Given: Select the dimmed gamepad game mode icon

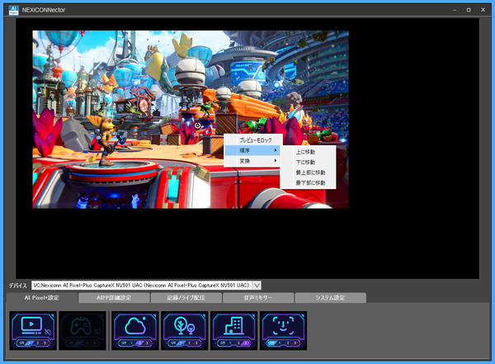Looking at the screenshot, I should 82,330.
